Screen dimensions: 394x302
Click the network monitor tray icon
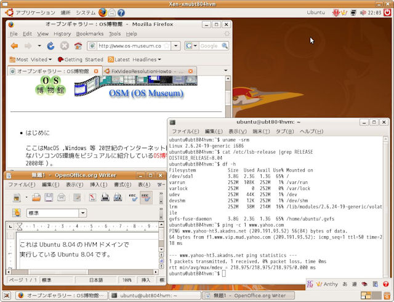pos(353,12)
